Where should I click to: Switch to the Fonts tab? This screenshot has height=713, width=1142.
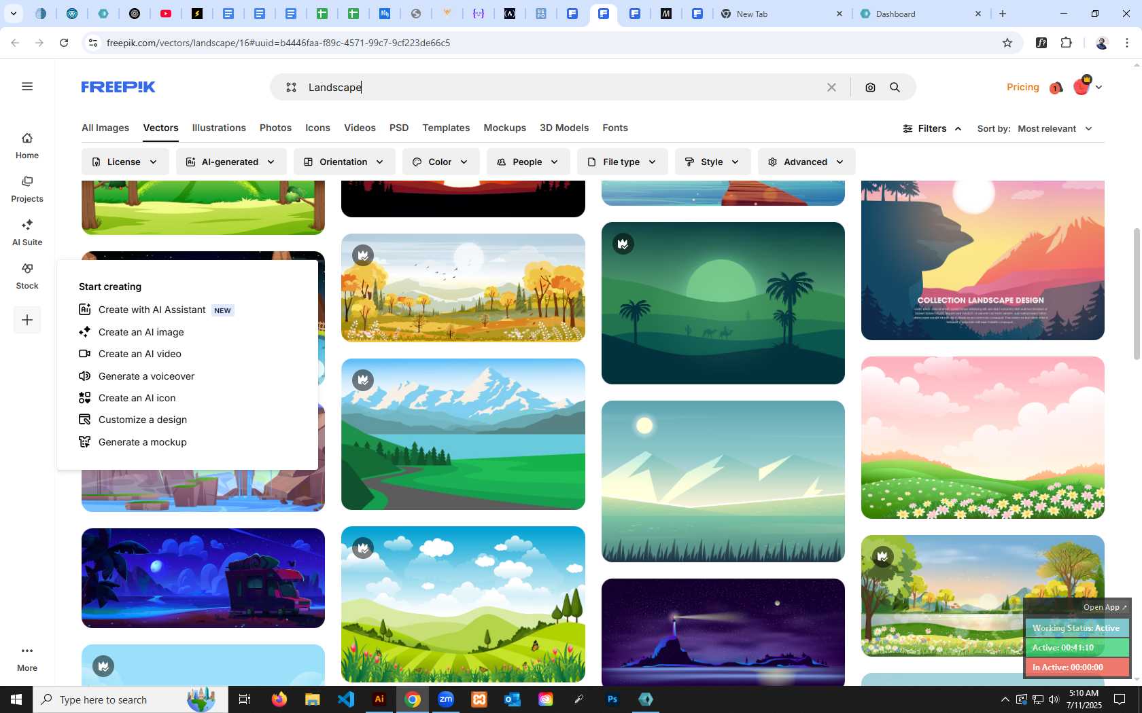tap(615, 128)
